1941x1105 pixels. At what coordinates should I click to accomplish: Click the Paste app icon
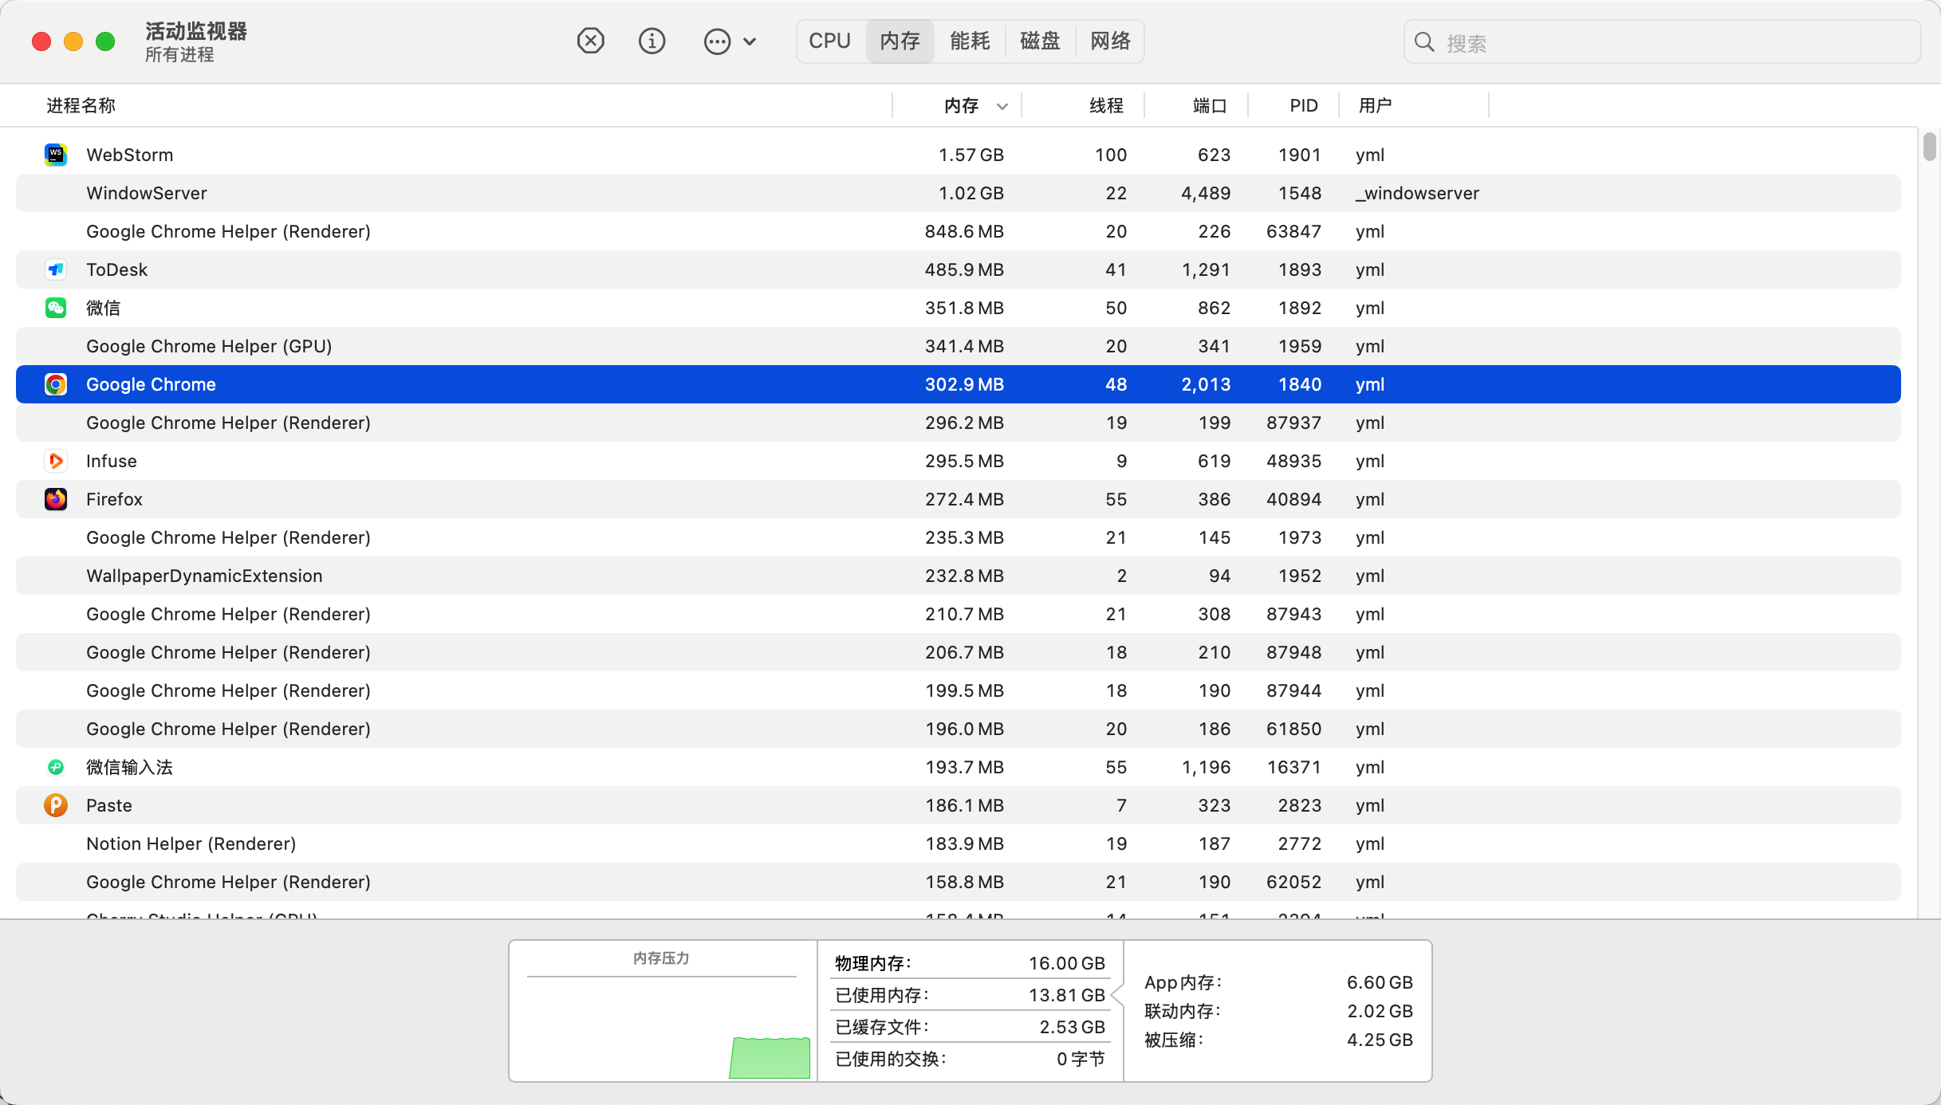[x=56, y=805]
